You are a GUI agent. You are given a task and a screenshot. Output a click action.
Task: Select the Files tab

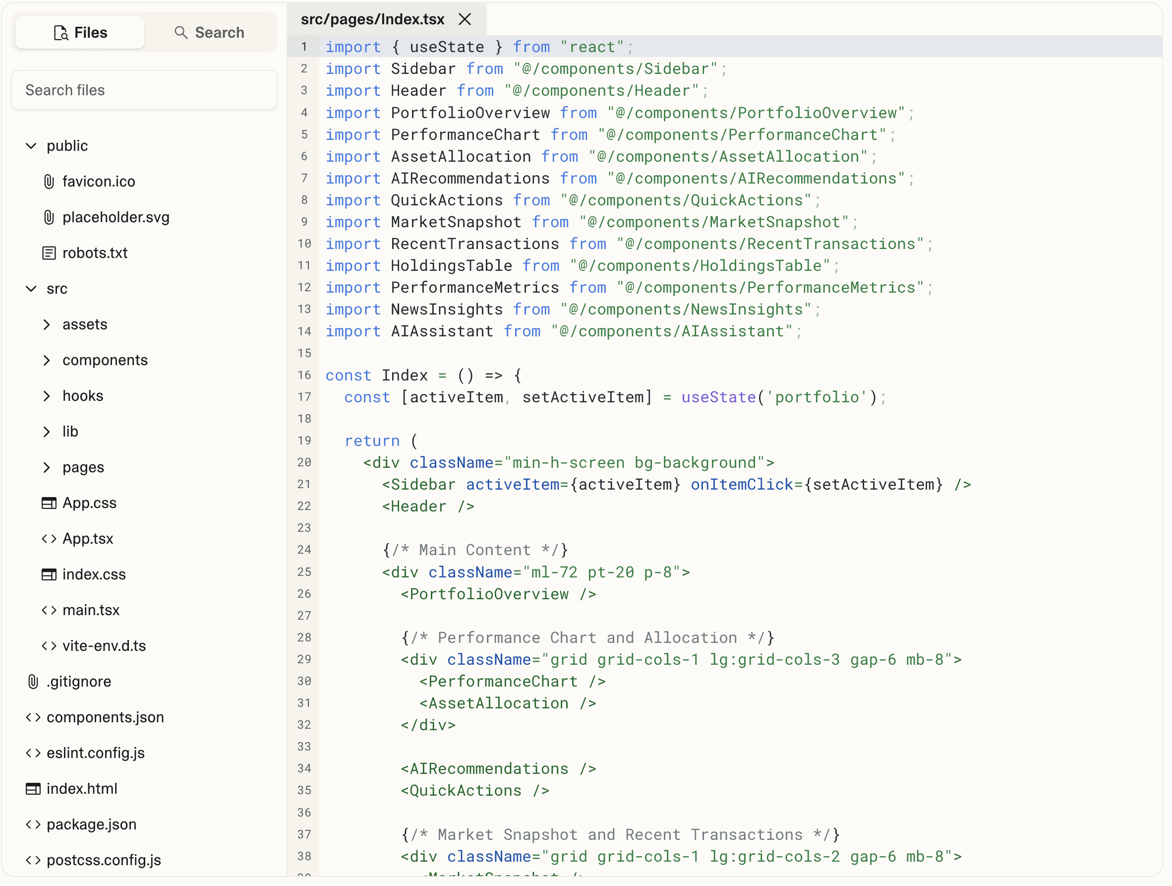80,33
